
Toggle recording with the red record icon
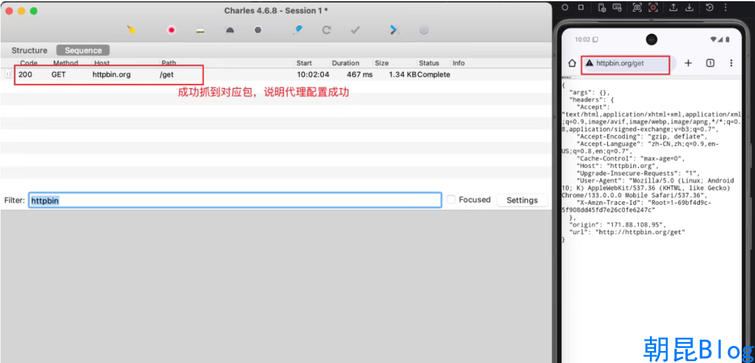[x=171, y=30]
